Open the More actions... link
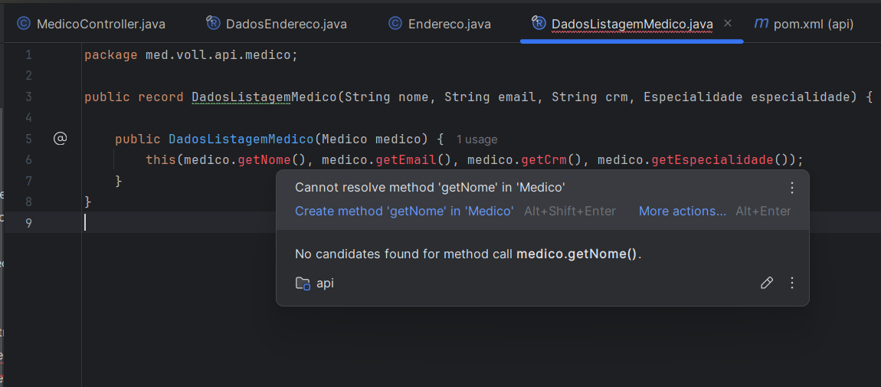The image size is (881, 387). tap(682, 211)
